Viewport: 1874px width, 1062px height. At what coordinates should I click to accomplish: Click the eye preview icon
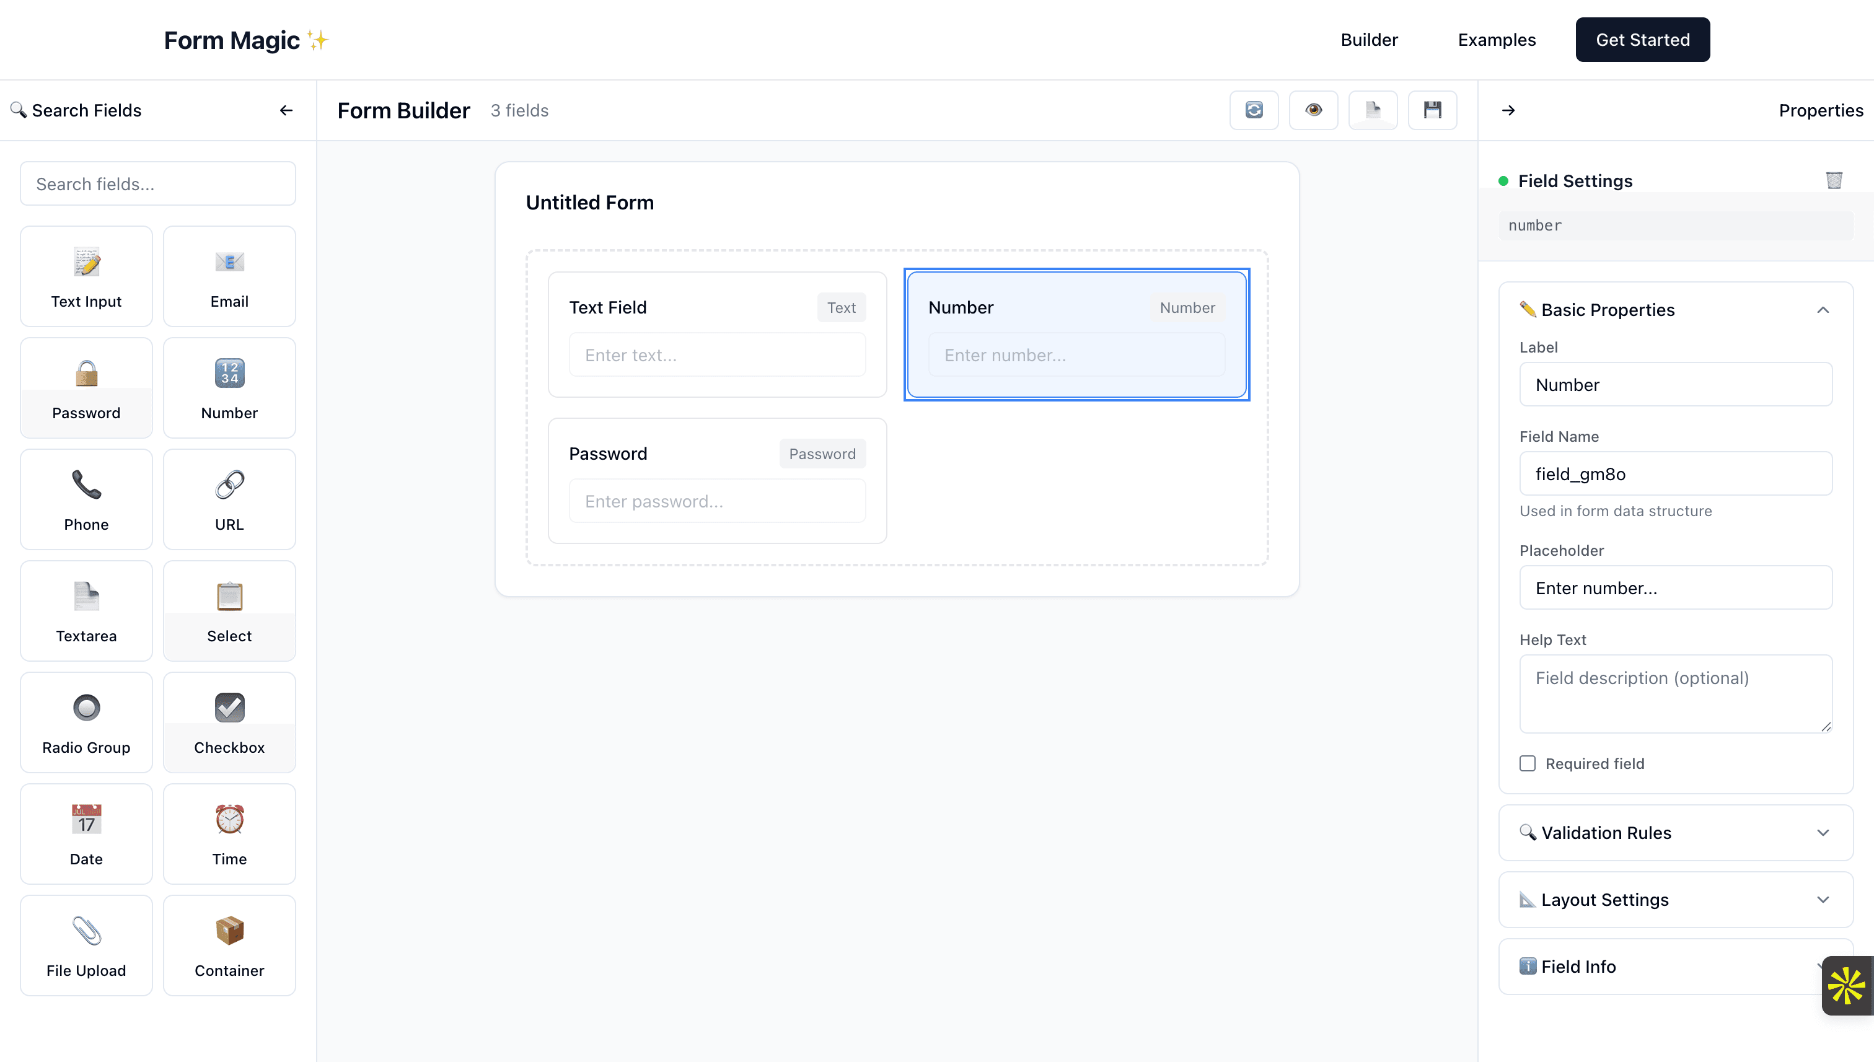(1313, 110)
